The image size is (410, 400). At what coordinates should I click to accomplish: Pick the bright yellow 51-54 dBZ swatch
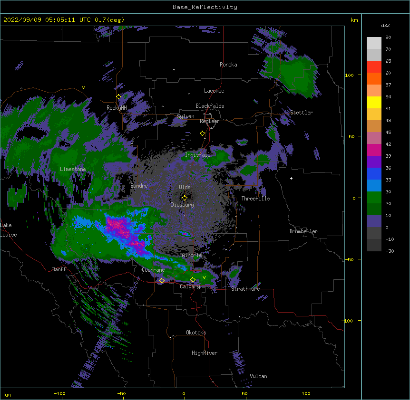tap(374, 103)
